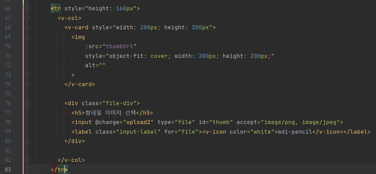Click line number 67 in the gutter
Viewport: 376px width, 174px height.
[8, 18]
